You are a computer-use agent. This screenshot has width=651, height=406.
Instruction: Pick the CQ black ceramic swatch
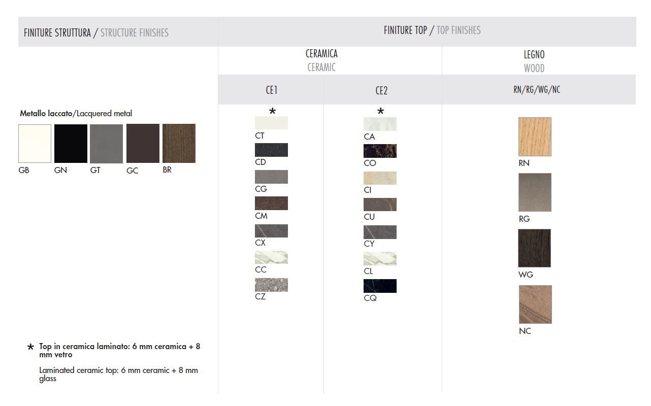(x=380, y=286)
